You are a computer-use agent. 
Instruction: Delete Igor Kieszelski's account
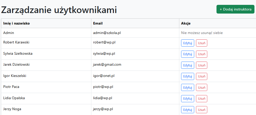pos(201,76)
